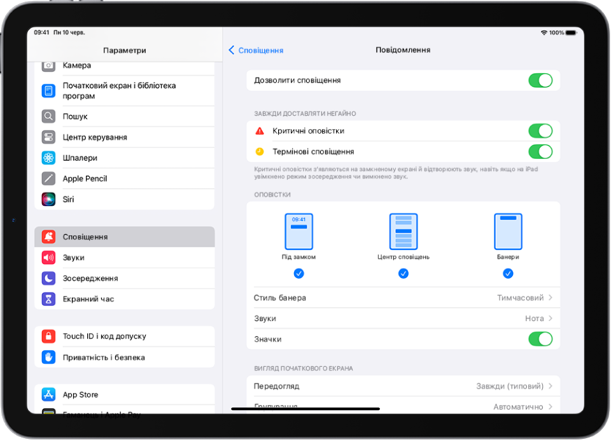611x440 pixels.
Task: Select Центр керування in the sidebar
Action: coord(124,137)
